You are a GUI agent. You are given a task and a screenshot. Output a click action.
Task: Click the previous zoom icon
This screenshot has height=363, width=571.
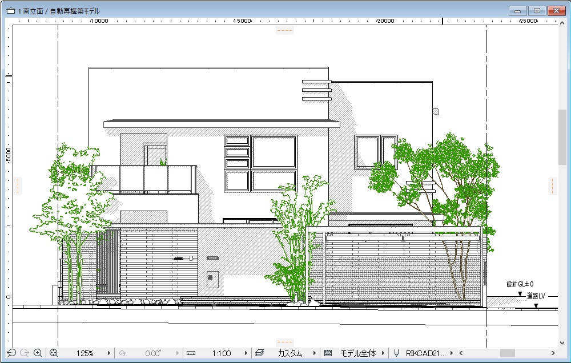tap(11, 353)
